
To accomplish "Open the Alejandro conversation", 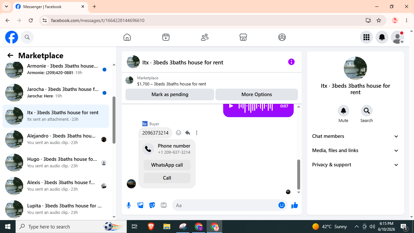I will [x=56, y=139].
